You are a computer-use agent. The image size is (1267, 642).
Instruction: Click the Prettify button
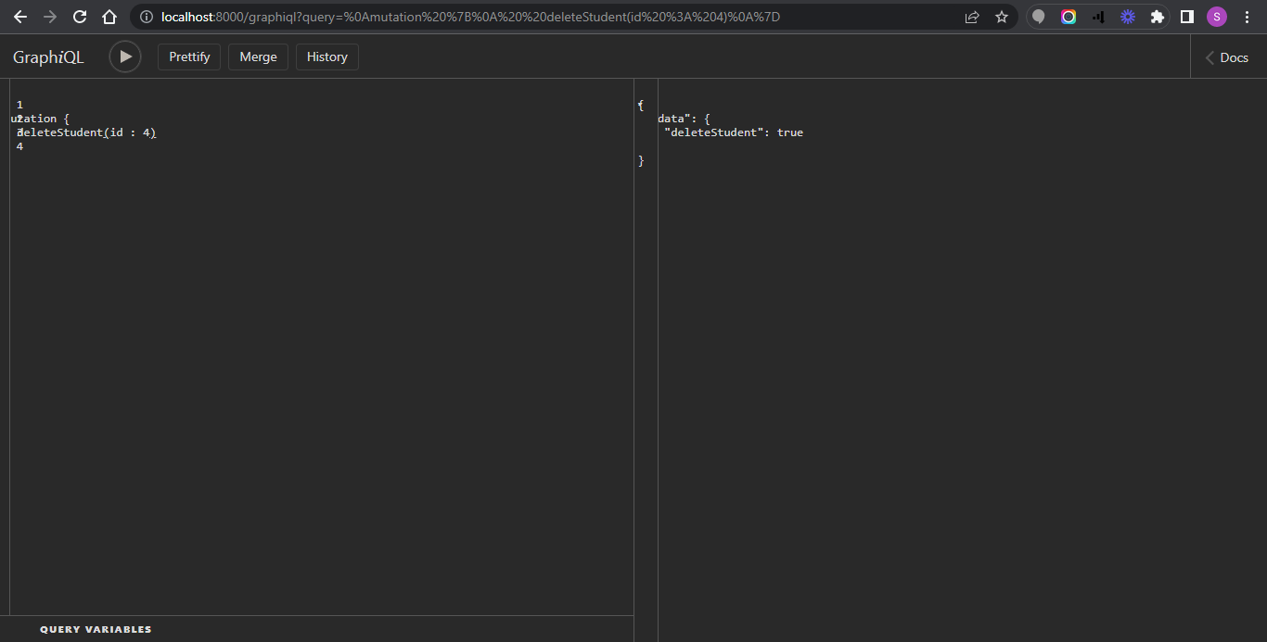189,57
